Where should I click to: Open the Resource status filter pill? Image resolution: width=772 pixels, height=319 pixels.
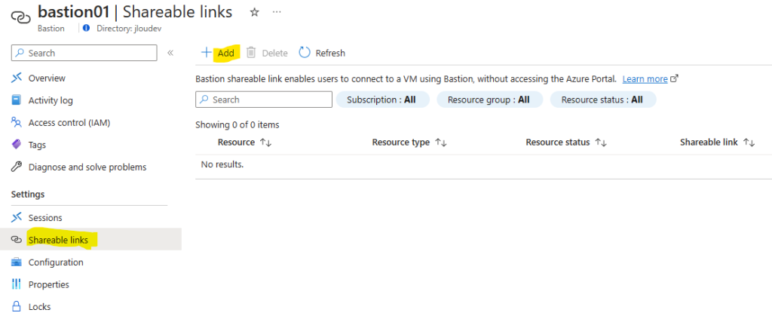(x=602, y=100)
